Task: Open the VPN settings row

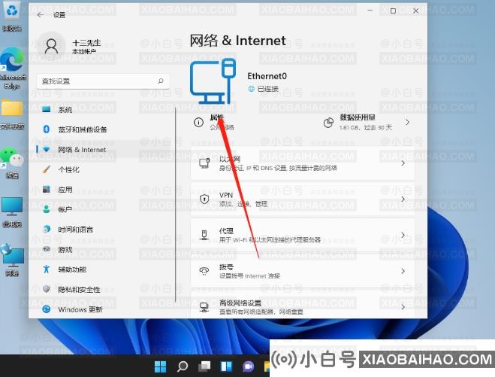Action: pos(303,199)
